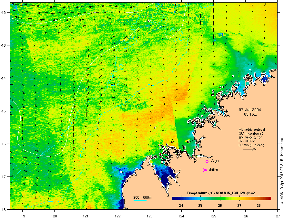The height and width of the screenshot is (219, 284).
Task: Click the longitude axis label 120
Action: click(x=54, y=216)
